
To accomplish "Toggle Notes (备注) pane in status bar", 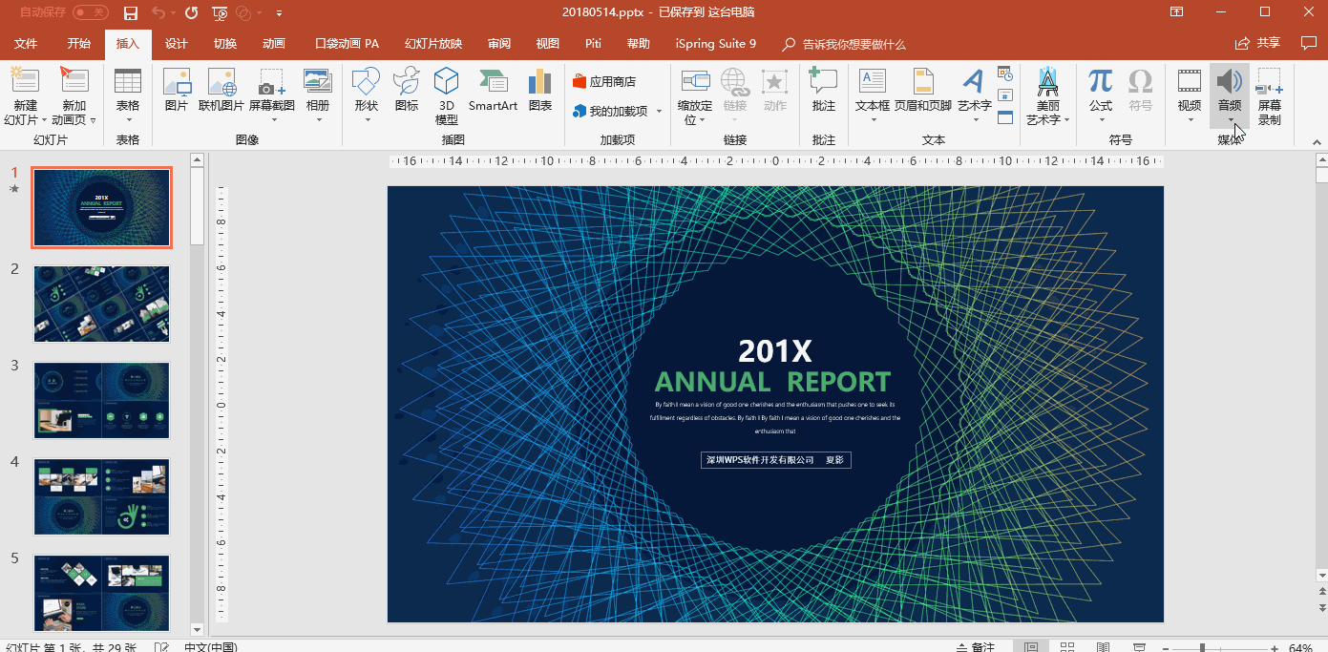I will pyautogui.click(x=976, y=647).
